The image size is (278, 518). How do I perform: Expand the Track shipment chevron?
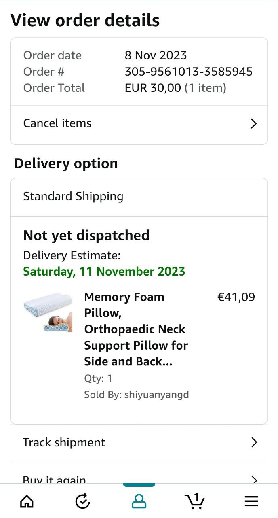pyautogui.click(x=254, y=442)
